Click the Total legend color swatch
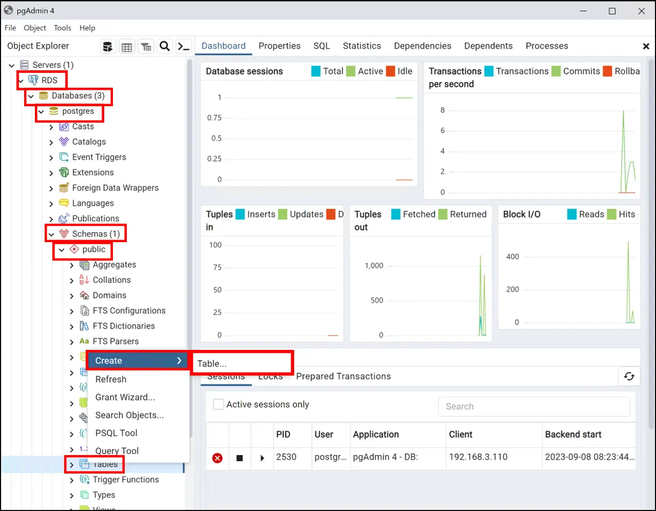Screen dimensions: 656x511 pyautogui.click(x=316, y=71)
